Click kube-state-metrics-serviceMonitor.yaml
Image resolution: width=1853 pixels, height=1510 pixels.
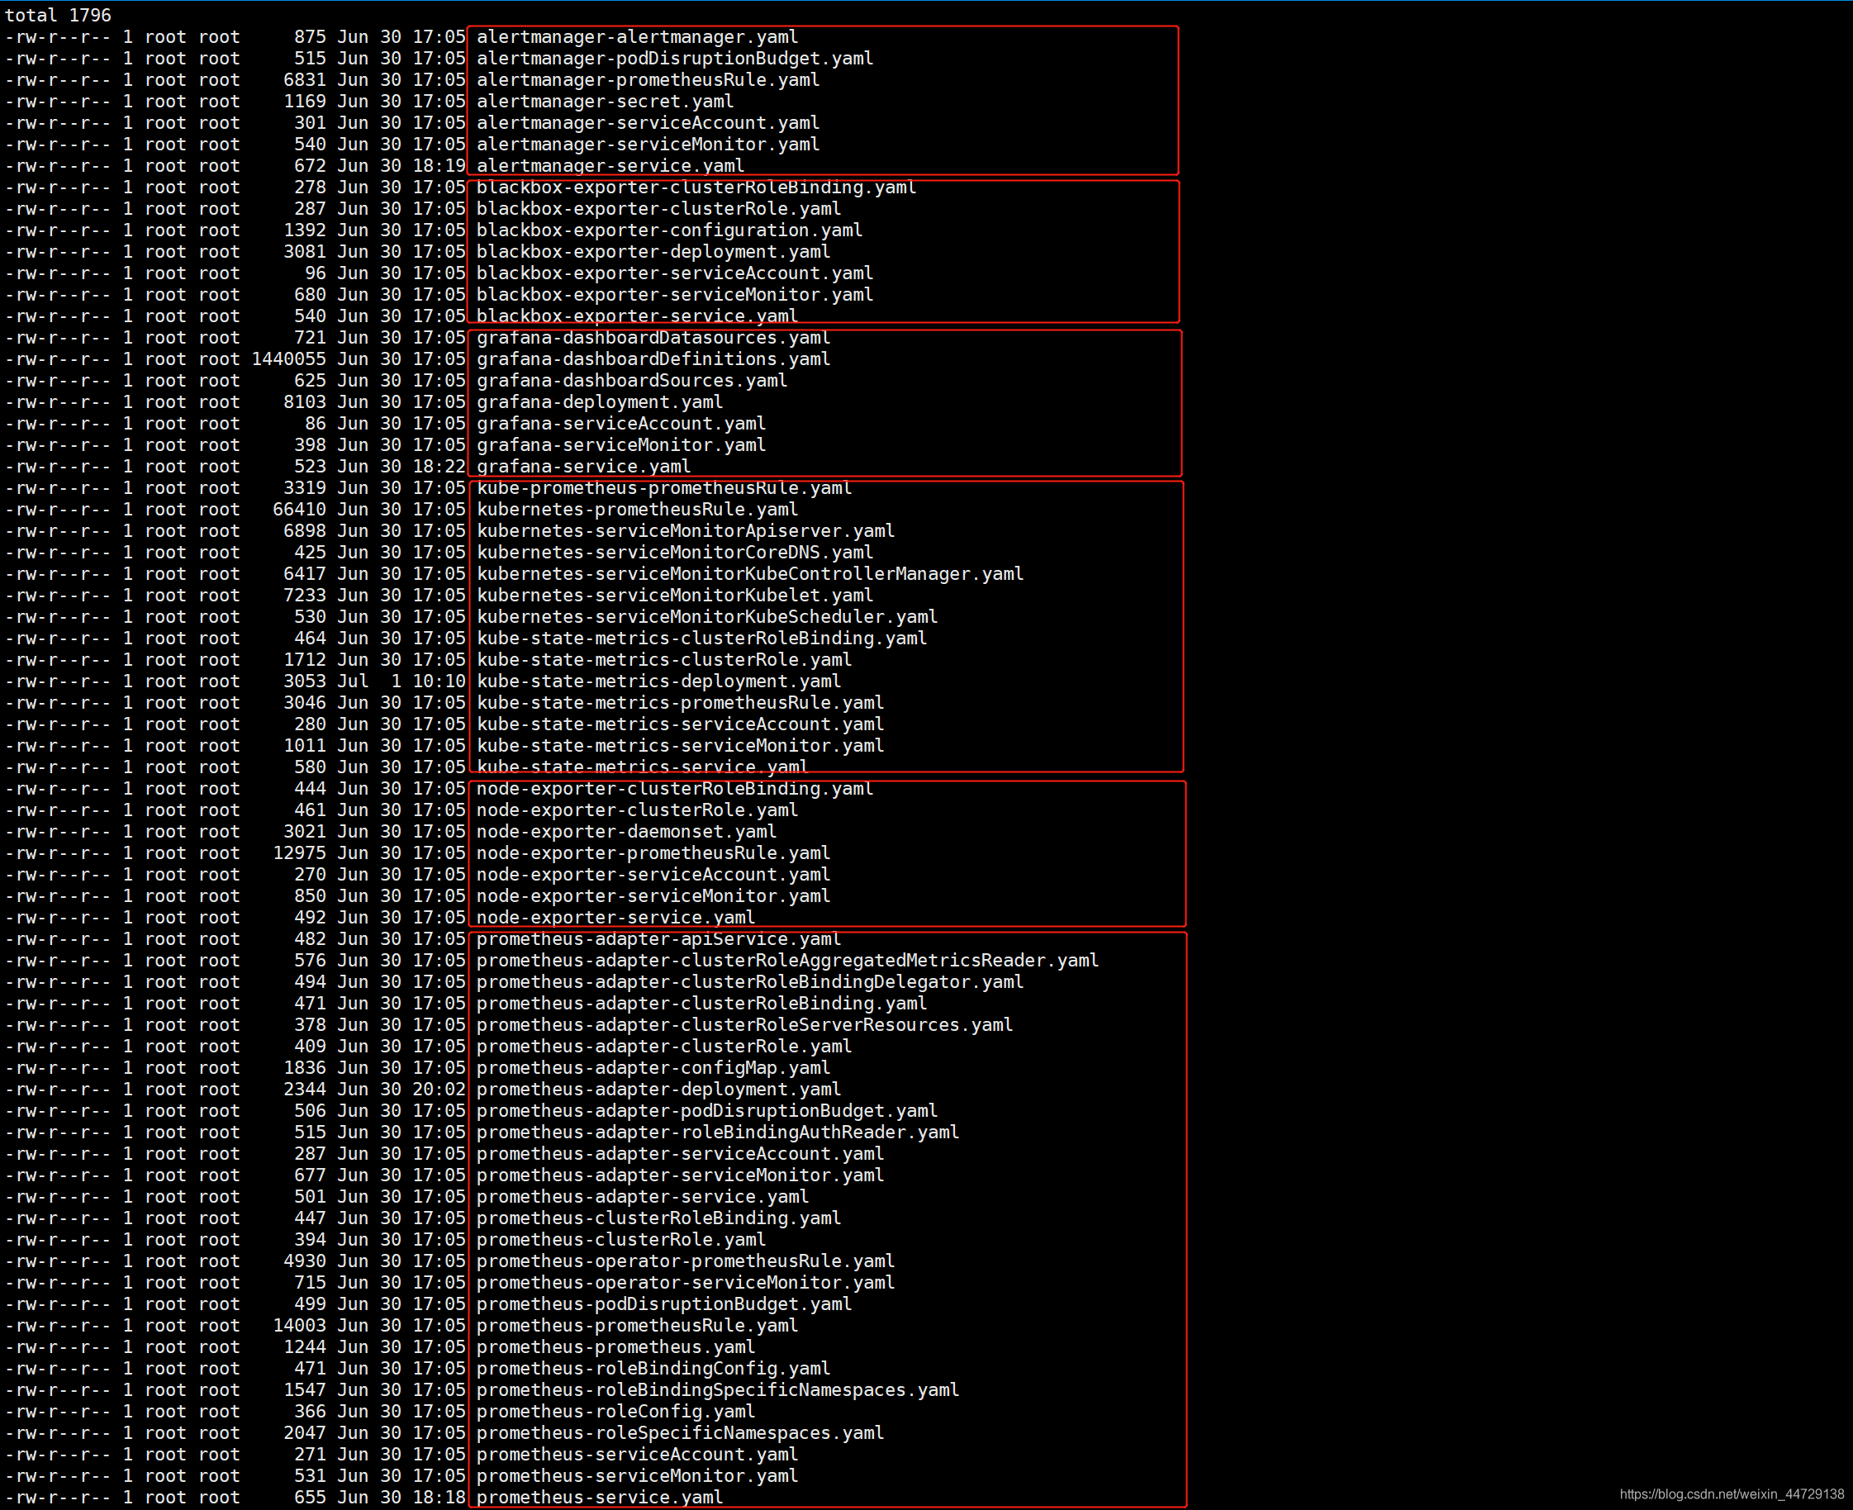tap(679, 745)
